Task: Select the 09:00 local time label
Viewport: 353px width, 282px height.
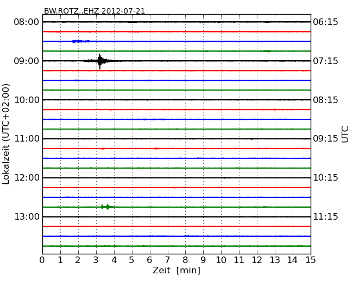Action: [x=27, y=61]
